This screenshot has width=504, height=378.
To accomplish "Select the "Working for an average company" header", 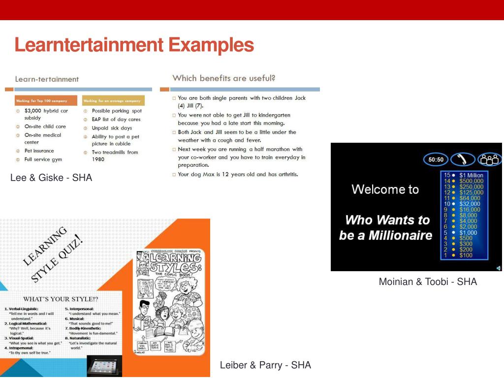I will [x=114, y=100].
